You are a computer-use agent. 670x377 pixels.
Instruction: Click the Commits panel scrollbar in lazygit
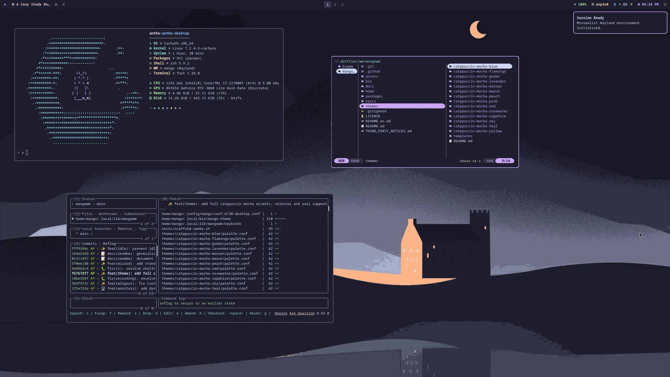[x=157, y=251]
